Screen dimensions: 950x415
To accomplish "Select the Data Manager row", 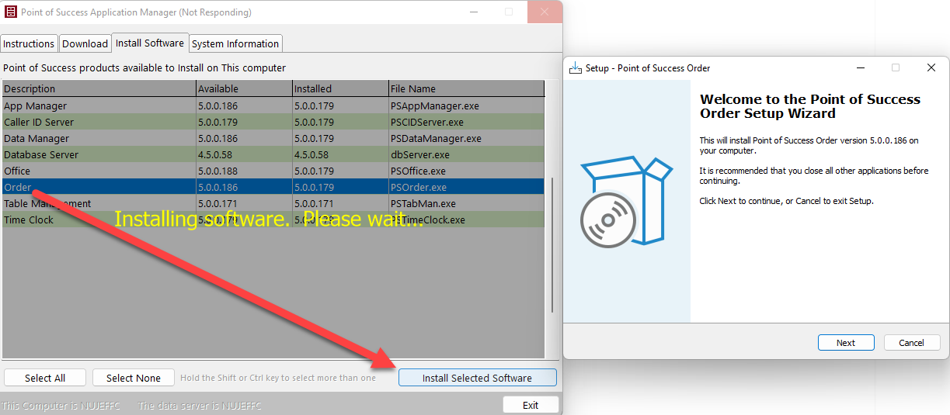I will [273, 138].
